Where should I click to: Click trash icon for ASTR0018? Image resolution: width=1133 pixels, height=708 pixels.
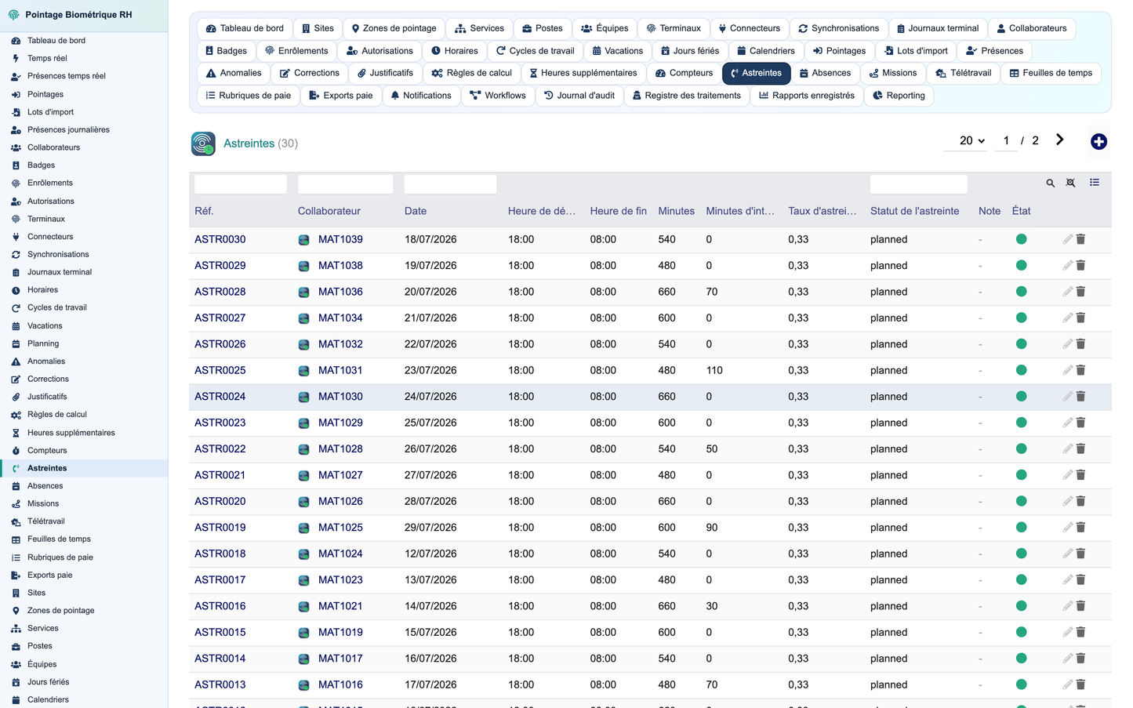(x=1080, y=554)
